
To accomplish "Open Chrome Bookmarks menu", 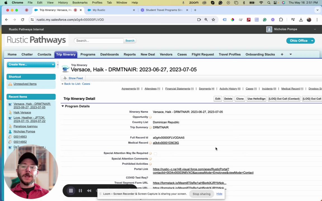I will [80, 3].
